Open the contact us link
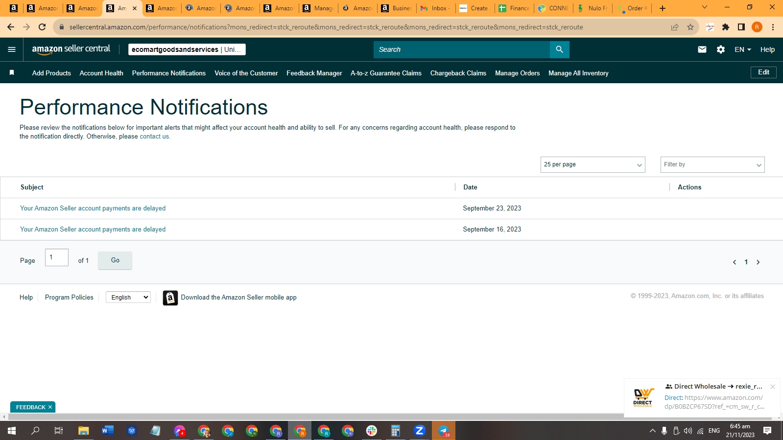The image size is (783, 440). tap(154, 137)
